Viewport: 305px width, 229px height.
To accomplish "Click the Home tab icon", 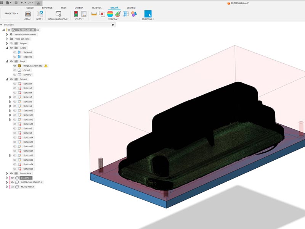I will click(39, 3).
